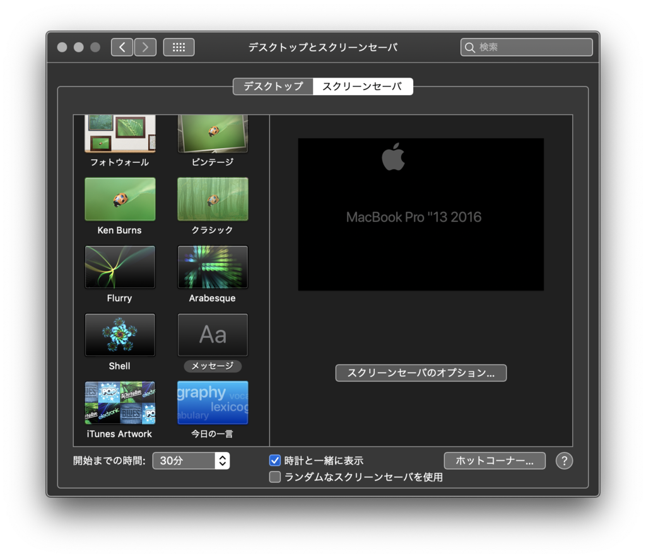Click the stepper arrows next to 30分

tap(223, 460)
